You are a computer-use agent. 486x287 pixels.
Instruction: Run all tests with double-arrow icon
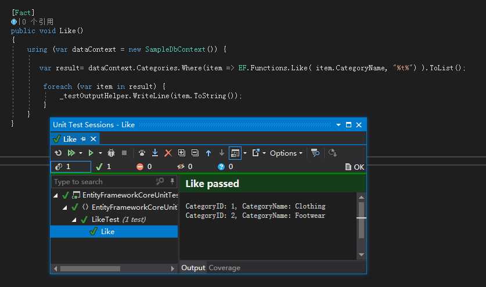point(71,153)
